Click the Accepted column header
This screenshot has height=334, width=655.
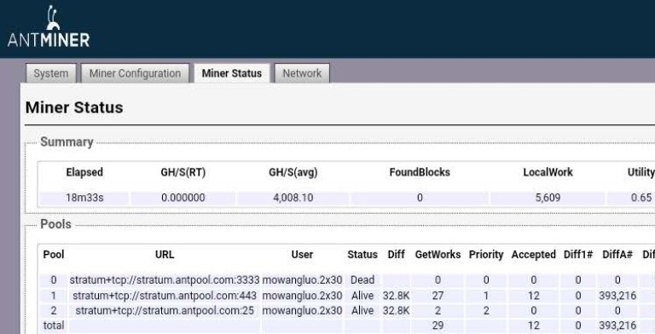[533, 254]
